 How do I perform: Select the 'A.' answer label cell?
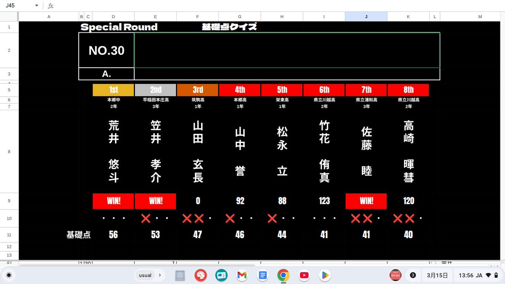click(106, 74)
